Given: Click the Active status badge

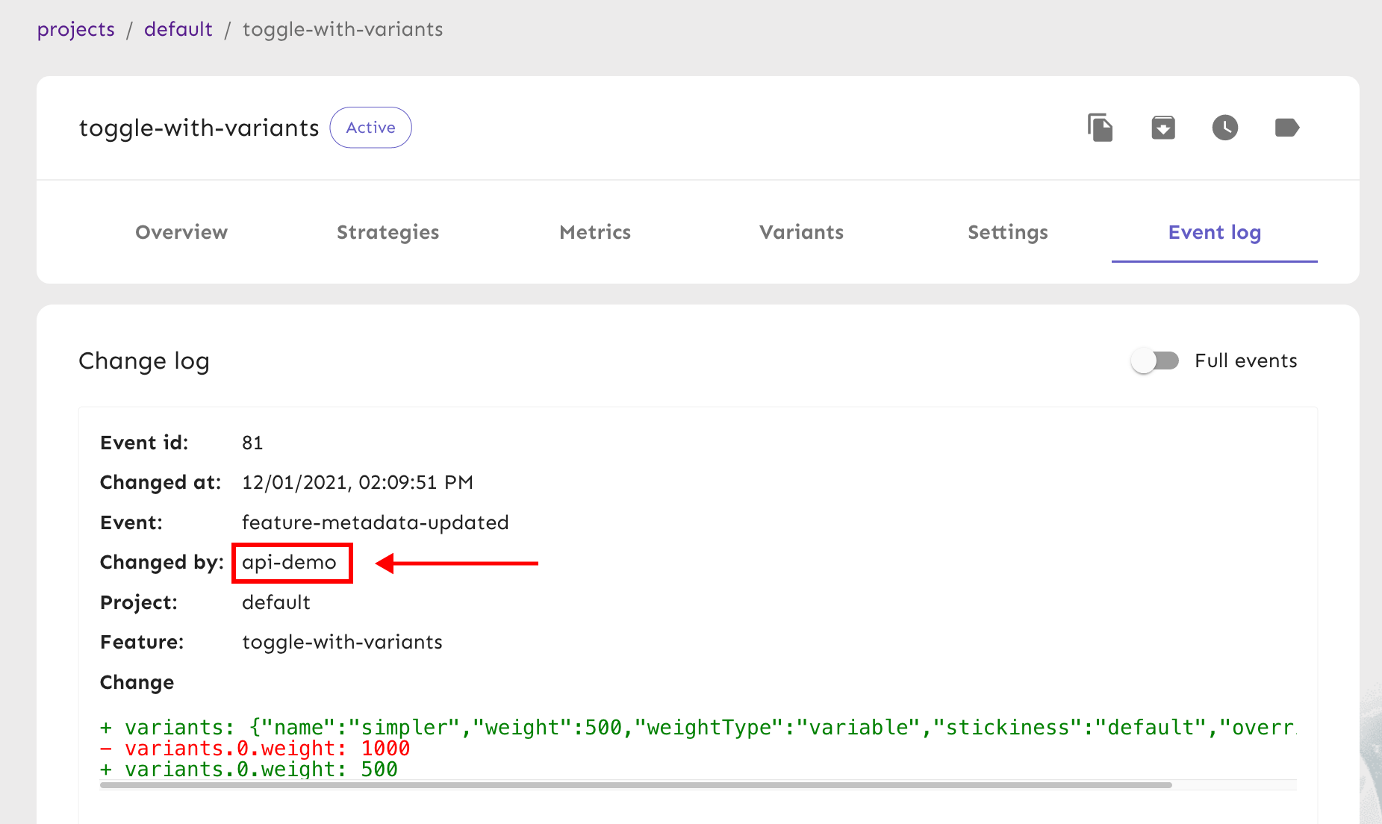Looking at the screenshot, I should 370,128.
